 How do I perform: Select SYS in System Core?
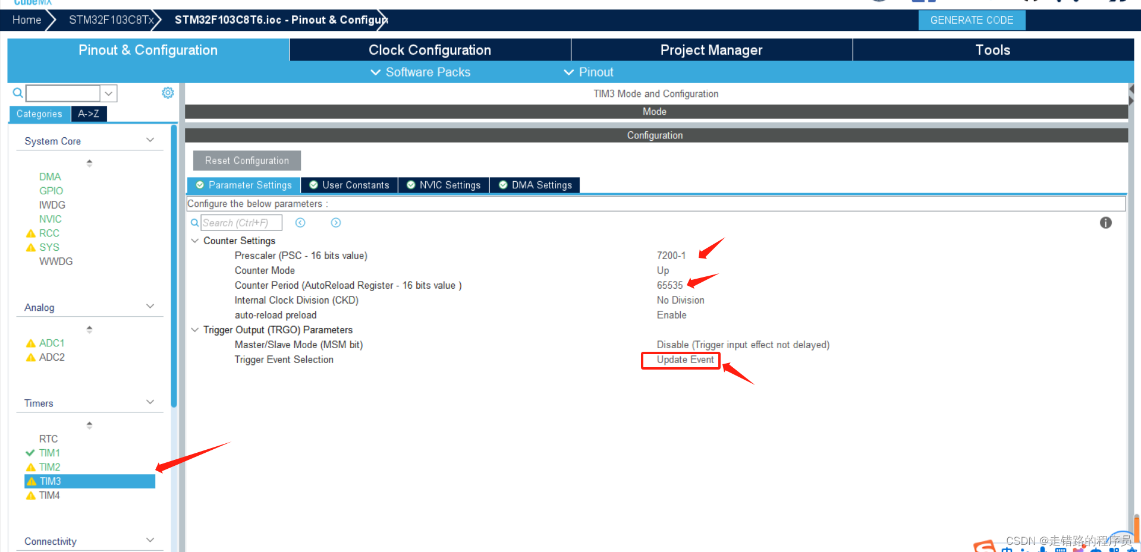coord(49,247)
